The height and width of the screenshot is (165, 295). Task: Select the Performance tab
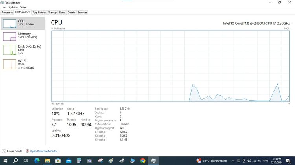(x=22, y=12)
